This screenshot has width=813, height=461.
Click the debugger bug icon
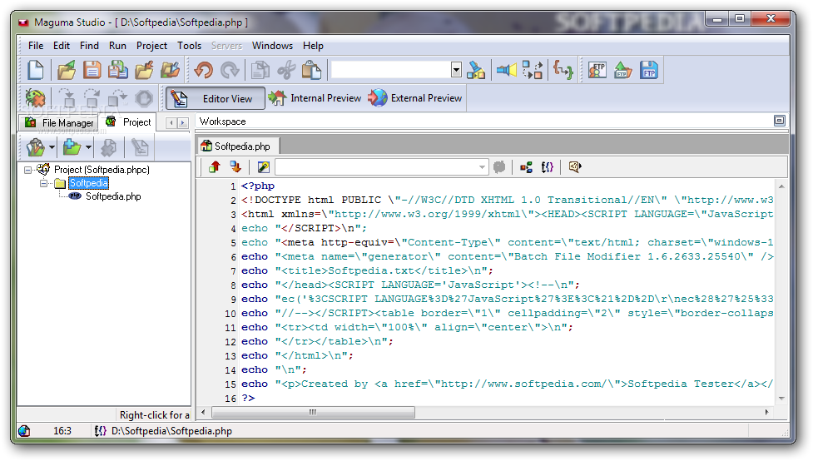point(35,98)
